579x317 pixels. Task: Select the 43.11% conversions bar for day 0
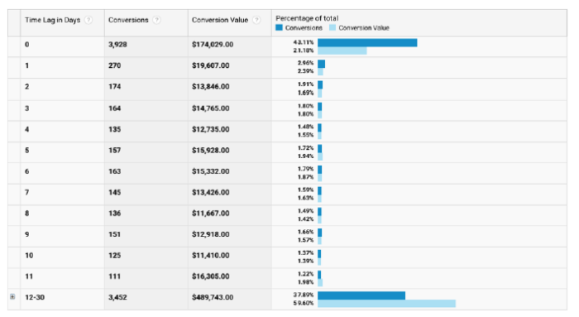click(367, 43)
